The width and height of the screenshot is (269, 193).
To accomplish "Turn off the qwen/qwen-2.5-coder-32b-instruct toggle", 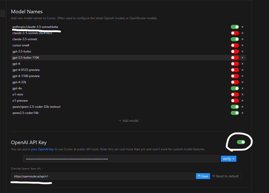I will click(235, 107).
